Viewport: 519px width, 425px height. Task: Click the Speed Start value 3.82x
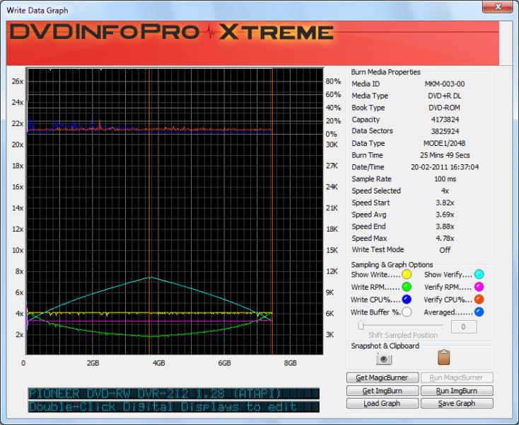[x=445, y=203]
